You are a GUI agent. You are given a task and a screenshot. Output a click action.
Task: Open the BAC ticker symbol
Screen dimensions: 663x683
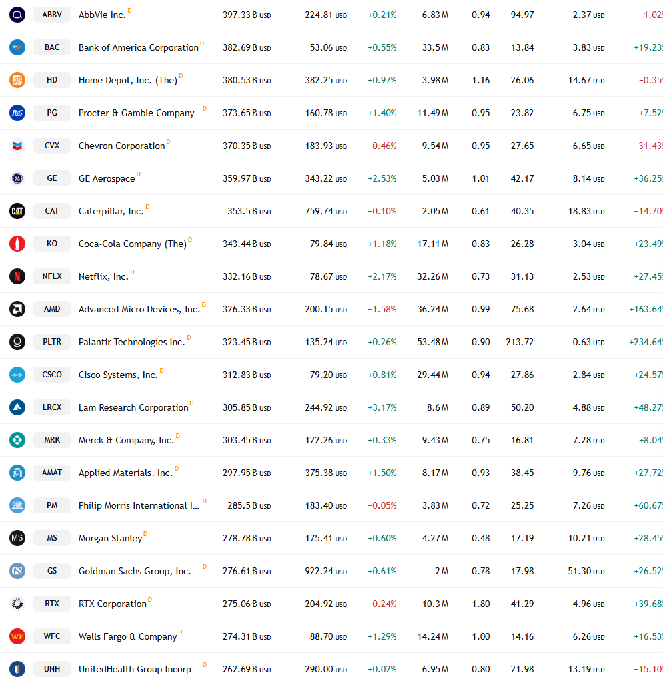(52, 47)
